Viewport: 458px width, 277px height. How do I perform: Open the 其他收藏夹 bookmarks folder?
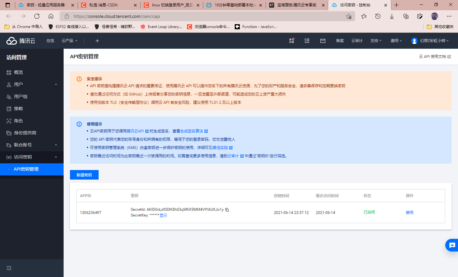pos(440,27)
